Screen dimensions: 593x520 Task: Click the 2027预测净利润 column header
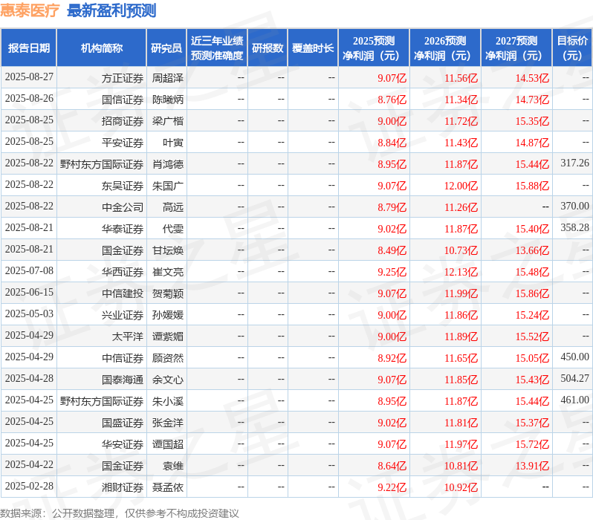(516, 48)
